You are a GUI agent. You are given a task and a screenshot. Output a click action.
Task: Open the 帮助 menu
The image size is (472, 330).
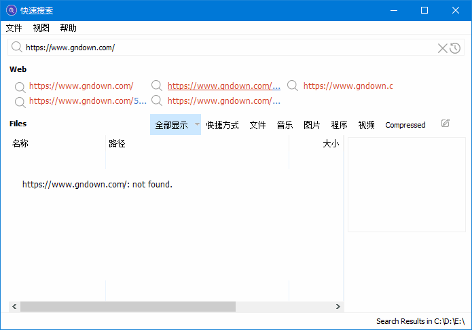tap(68, 28)
